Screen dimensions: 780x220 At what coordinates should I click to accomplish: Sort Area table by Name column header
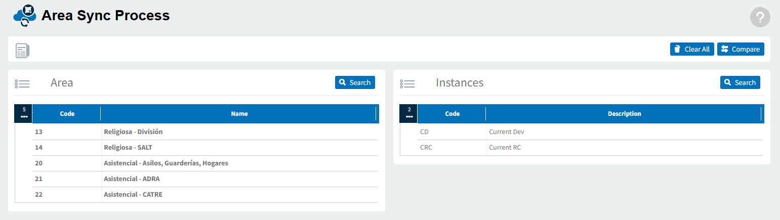pos(239,114)
